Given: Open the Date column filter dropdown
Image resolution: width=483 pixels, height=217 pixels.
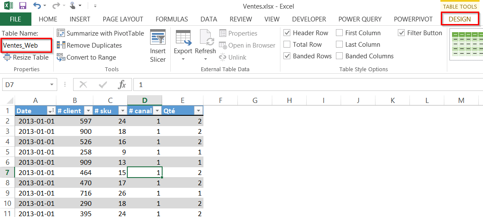Looking at the screenshot, I should click(x=51, y=111).
